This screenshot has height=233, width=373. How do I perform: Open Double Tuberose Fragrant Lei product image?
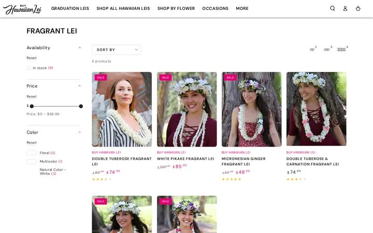tap(122, 109)
